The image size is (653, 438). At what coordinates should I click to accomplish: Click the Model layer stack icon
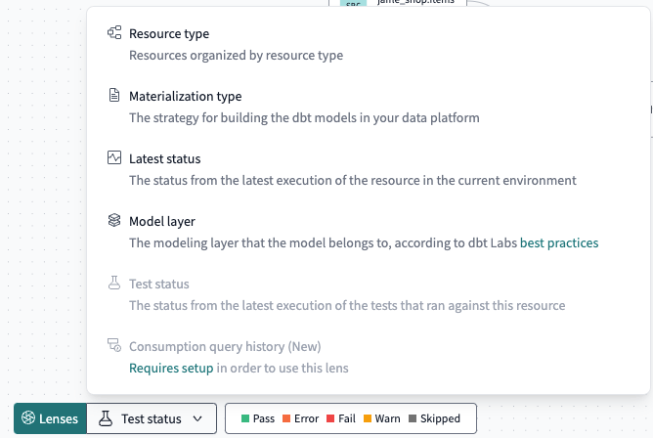[114, 220]
